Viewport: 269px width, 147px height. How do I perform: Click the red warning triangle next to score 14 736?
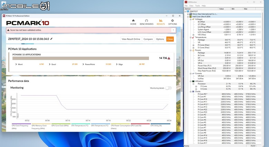tap(169, 58)
